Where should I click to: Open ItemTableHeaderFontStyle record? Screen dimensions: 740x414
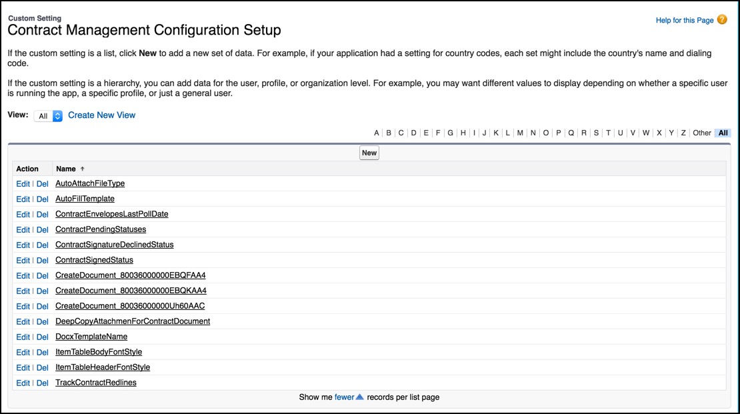(103, 367)
